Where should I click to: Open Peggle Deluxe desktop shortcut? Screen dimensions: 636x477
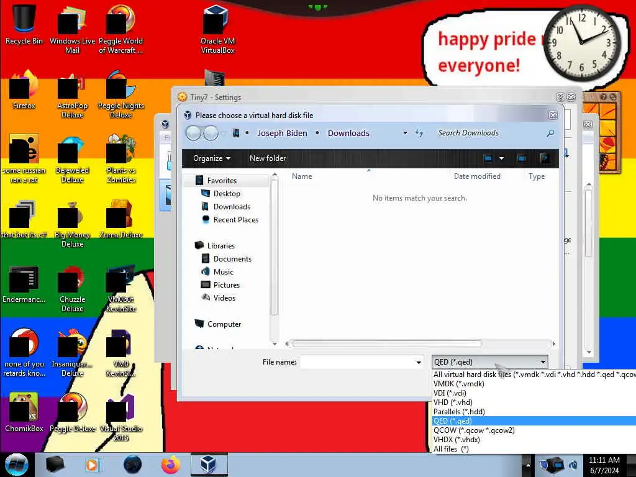point(72,412)
